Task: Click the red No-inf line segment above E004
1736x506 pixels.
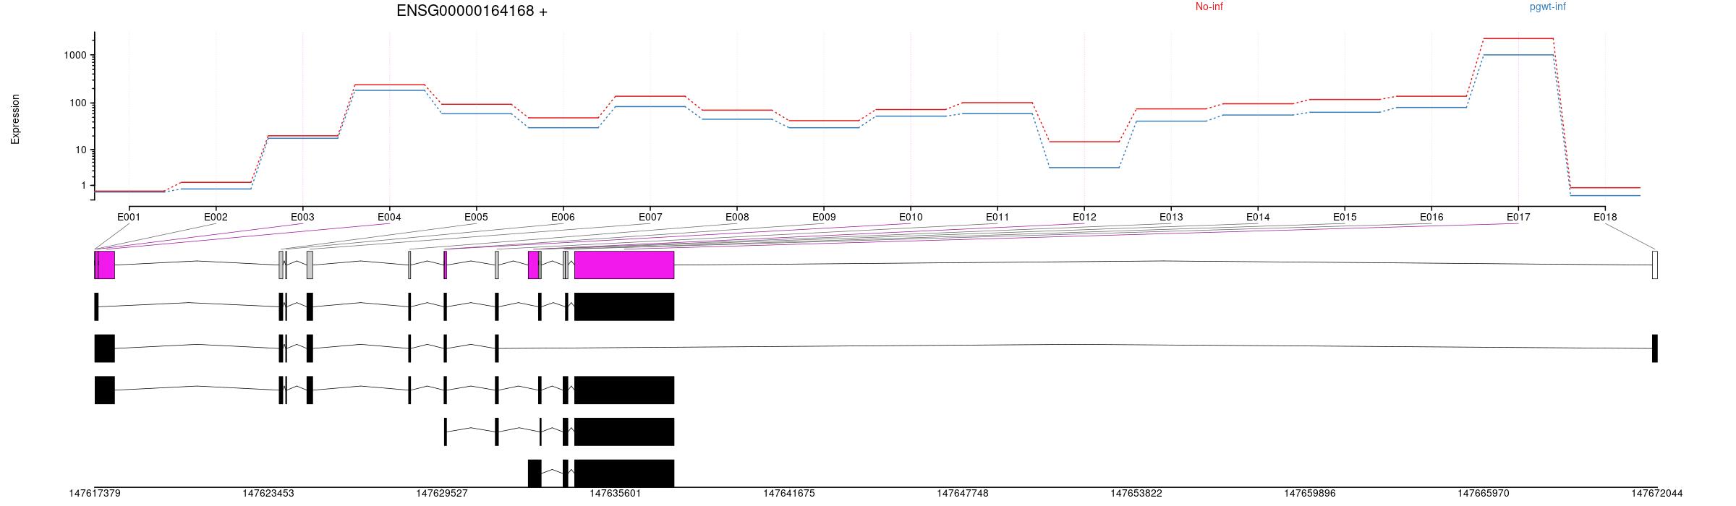Action: click(x=389, y=85)
